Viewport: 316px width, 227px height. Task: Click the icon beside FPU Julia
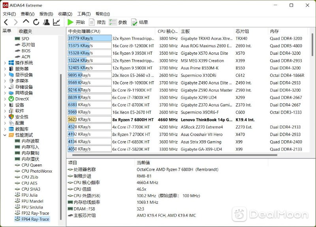(x=17, y=195)
